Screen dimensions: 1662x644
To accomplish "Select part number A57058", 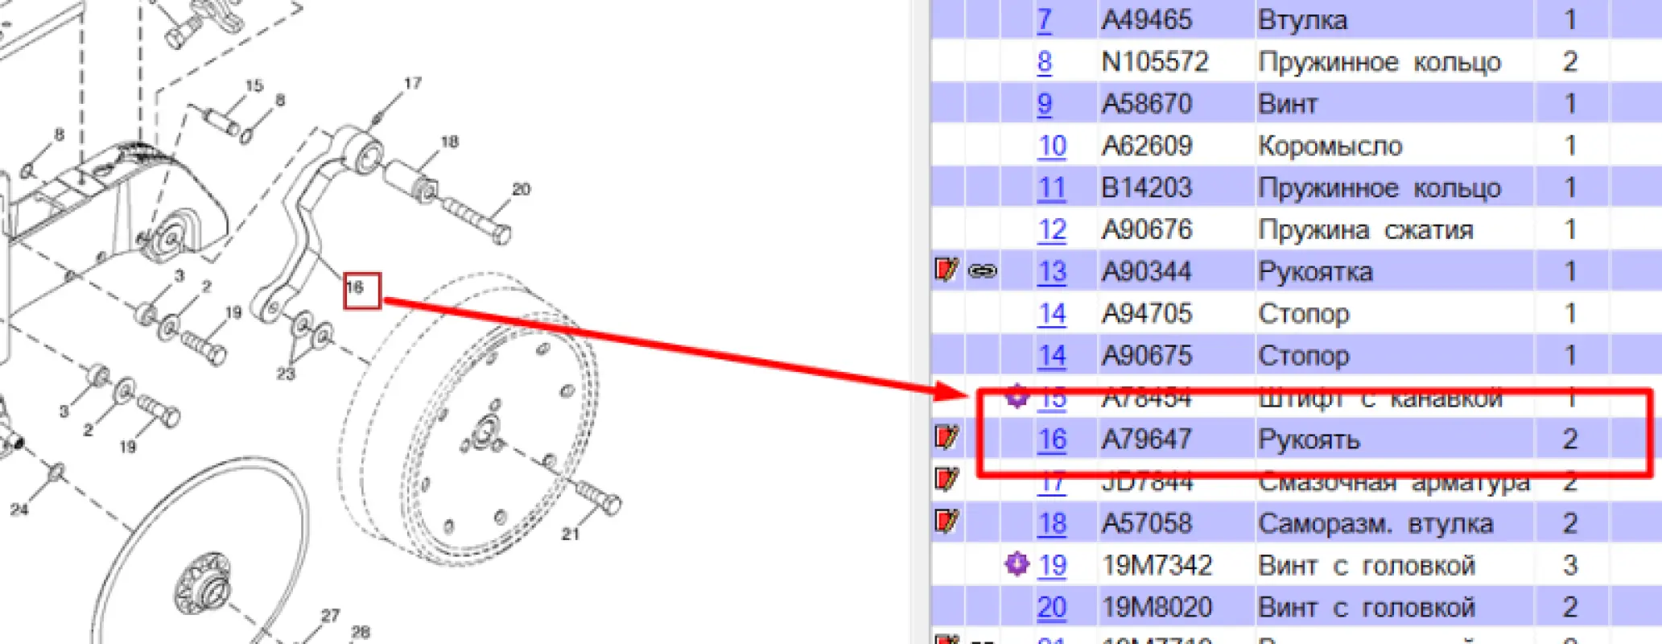I will [x=1146, y=523].
